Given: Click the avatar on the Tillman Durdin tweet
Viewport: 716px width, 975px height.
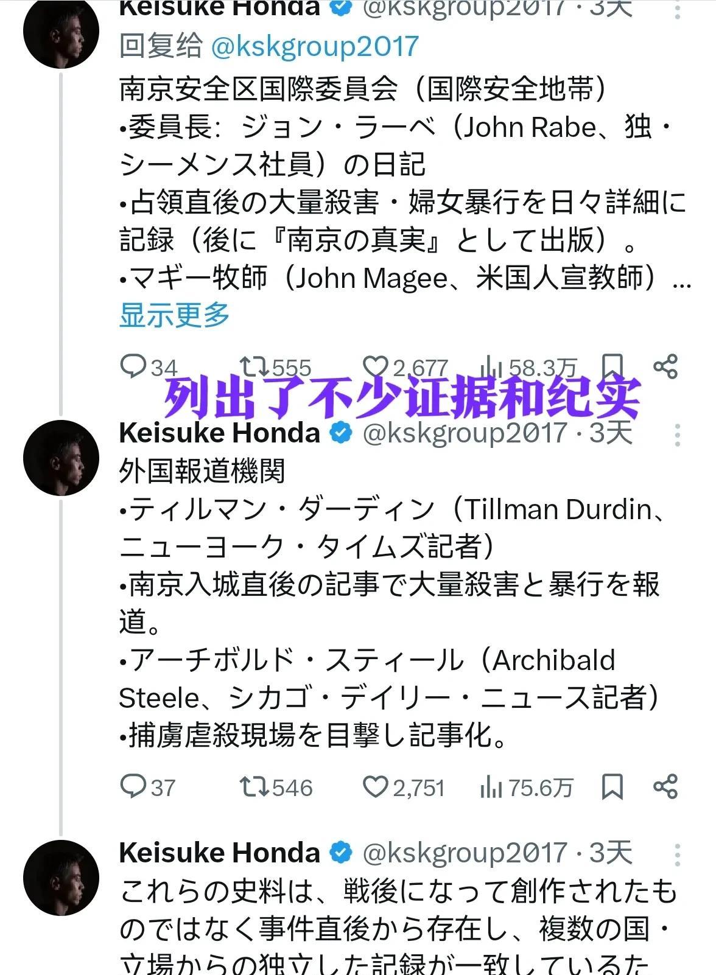Looking at the screenshot, I should (x=61, y=458).
